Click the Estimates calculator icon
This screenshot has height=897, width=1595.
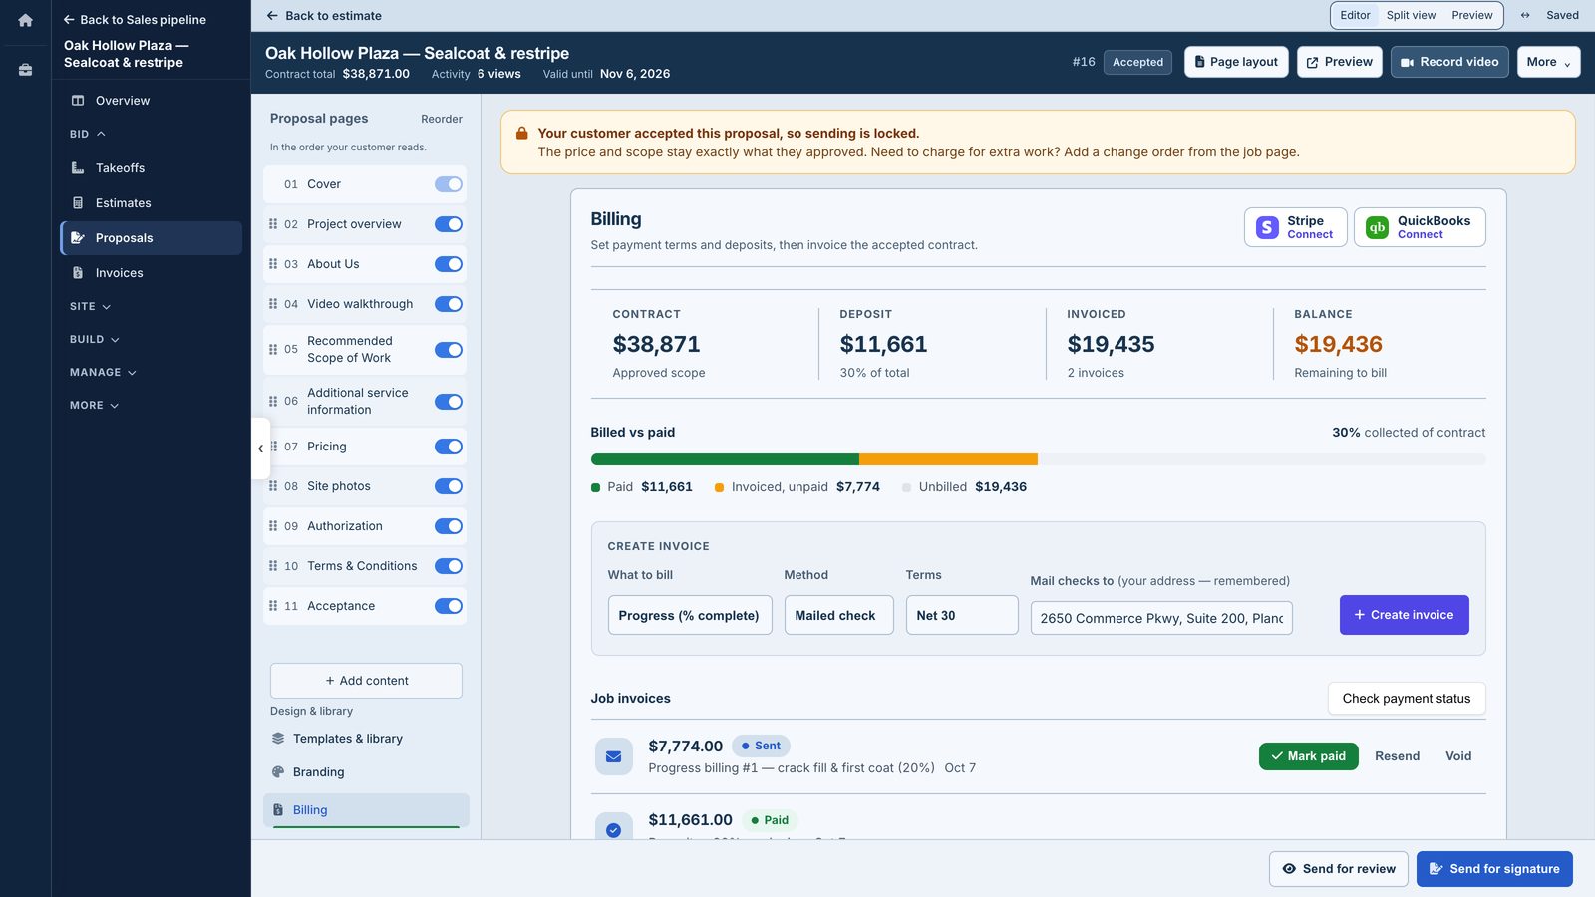coord(78,203)
